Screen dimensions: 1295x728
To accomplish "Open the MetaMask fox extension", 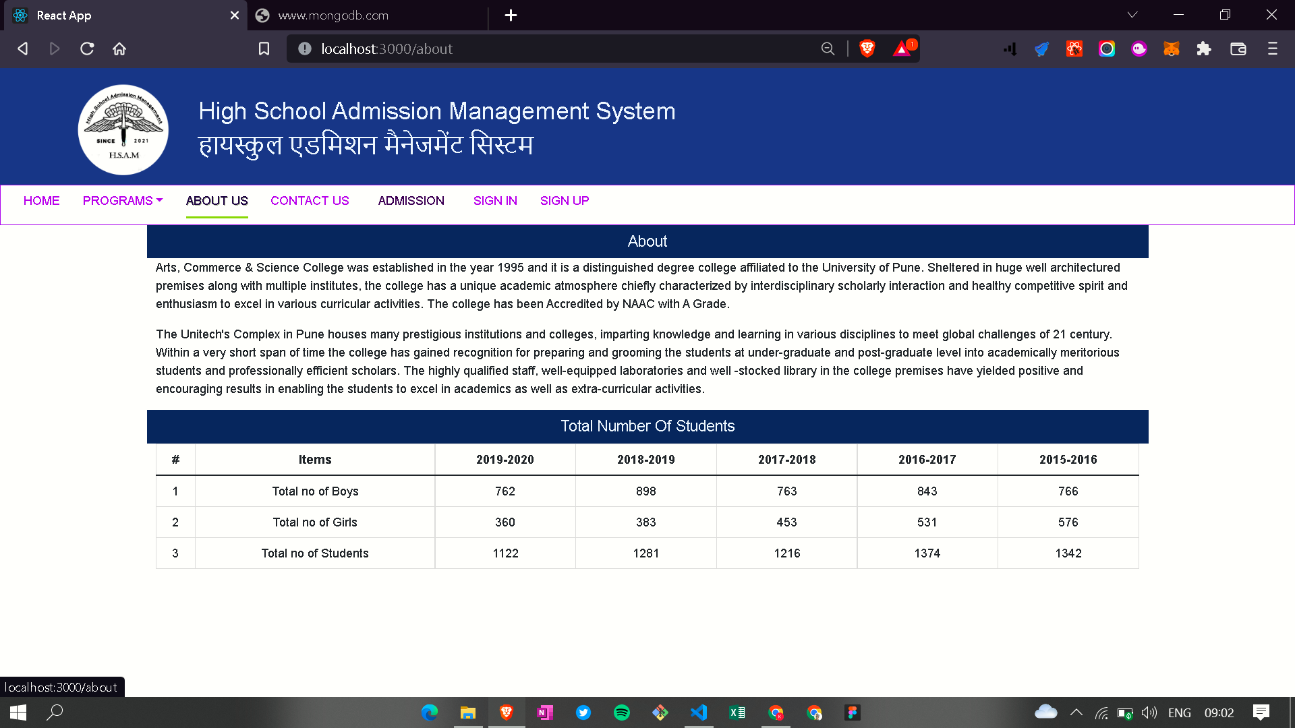I will tap(1172, 49).
